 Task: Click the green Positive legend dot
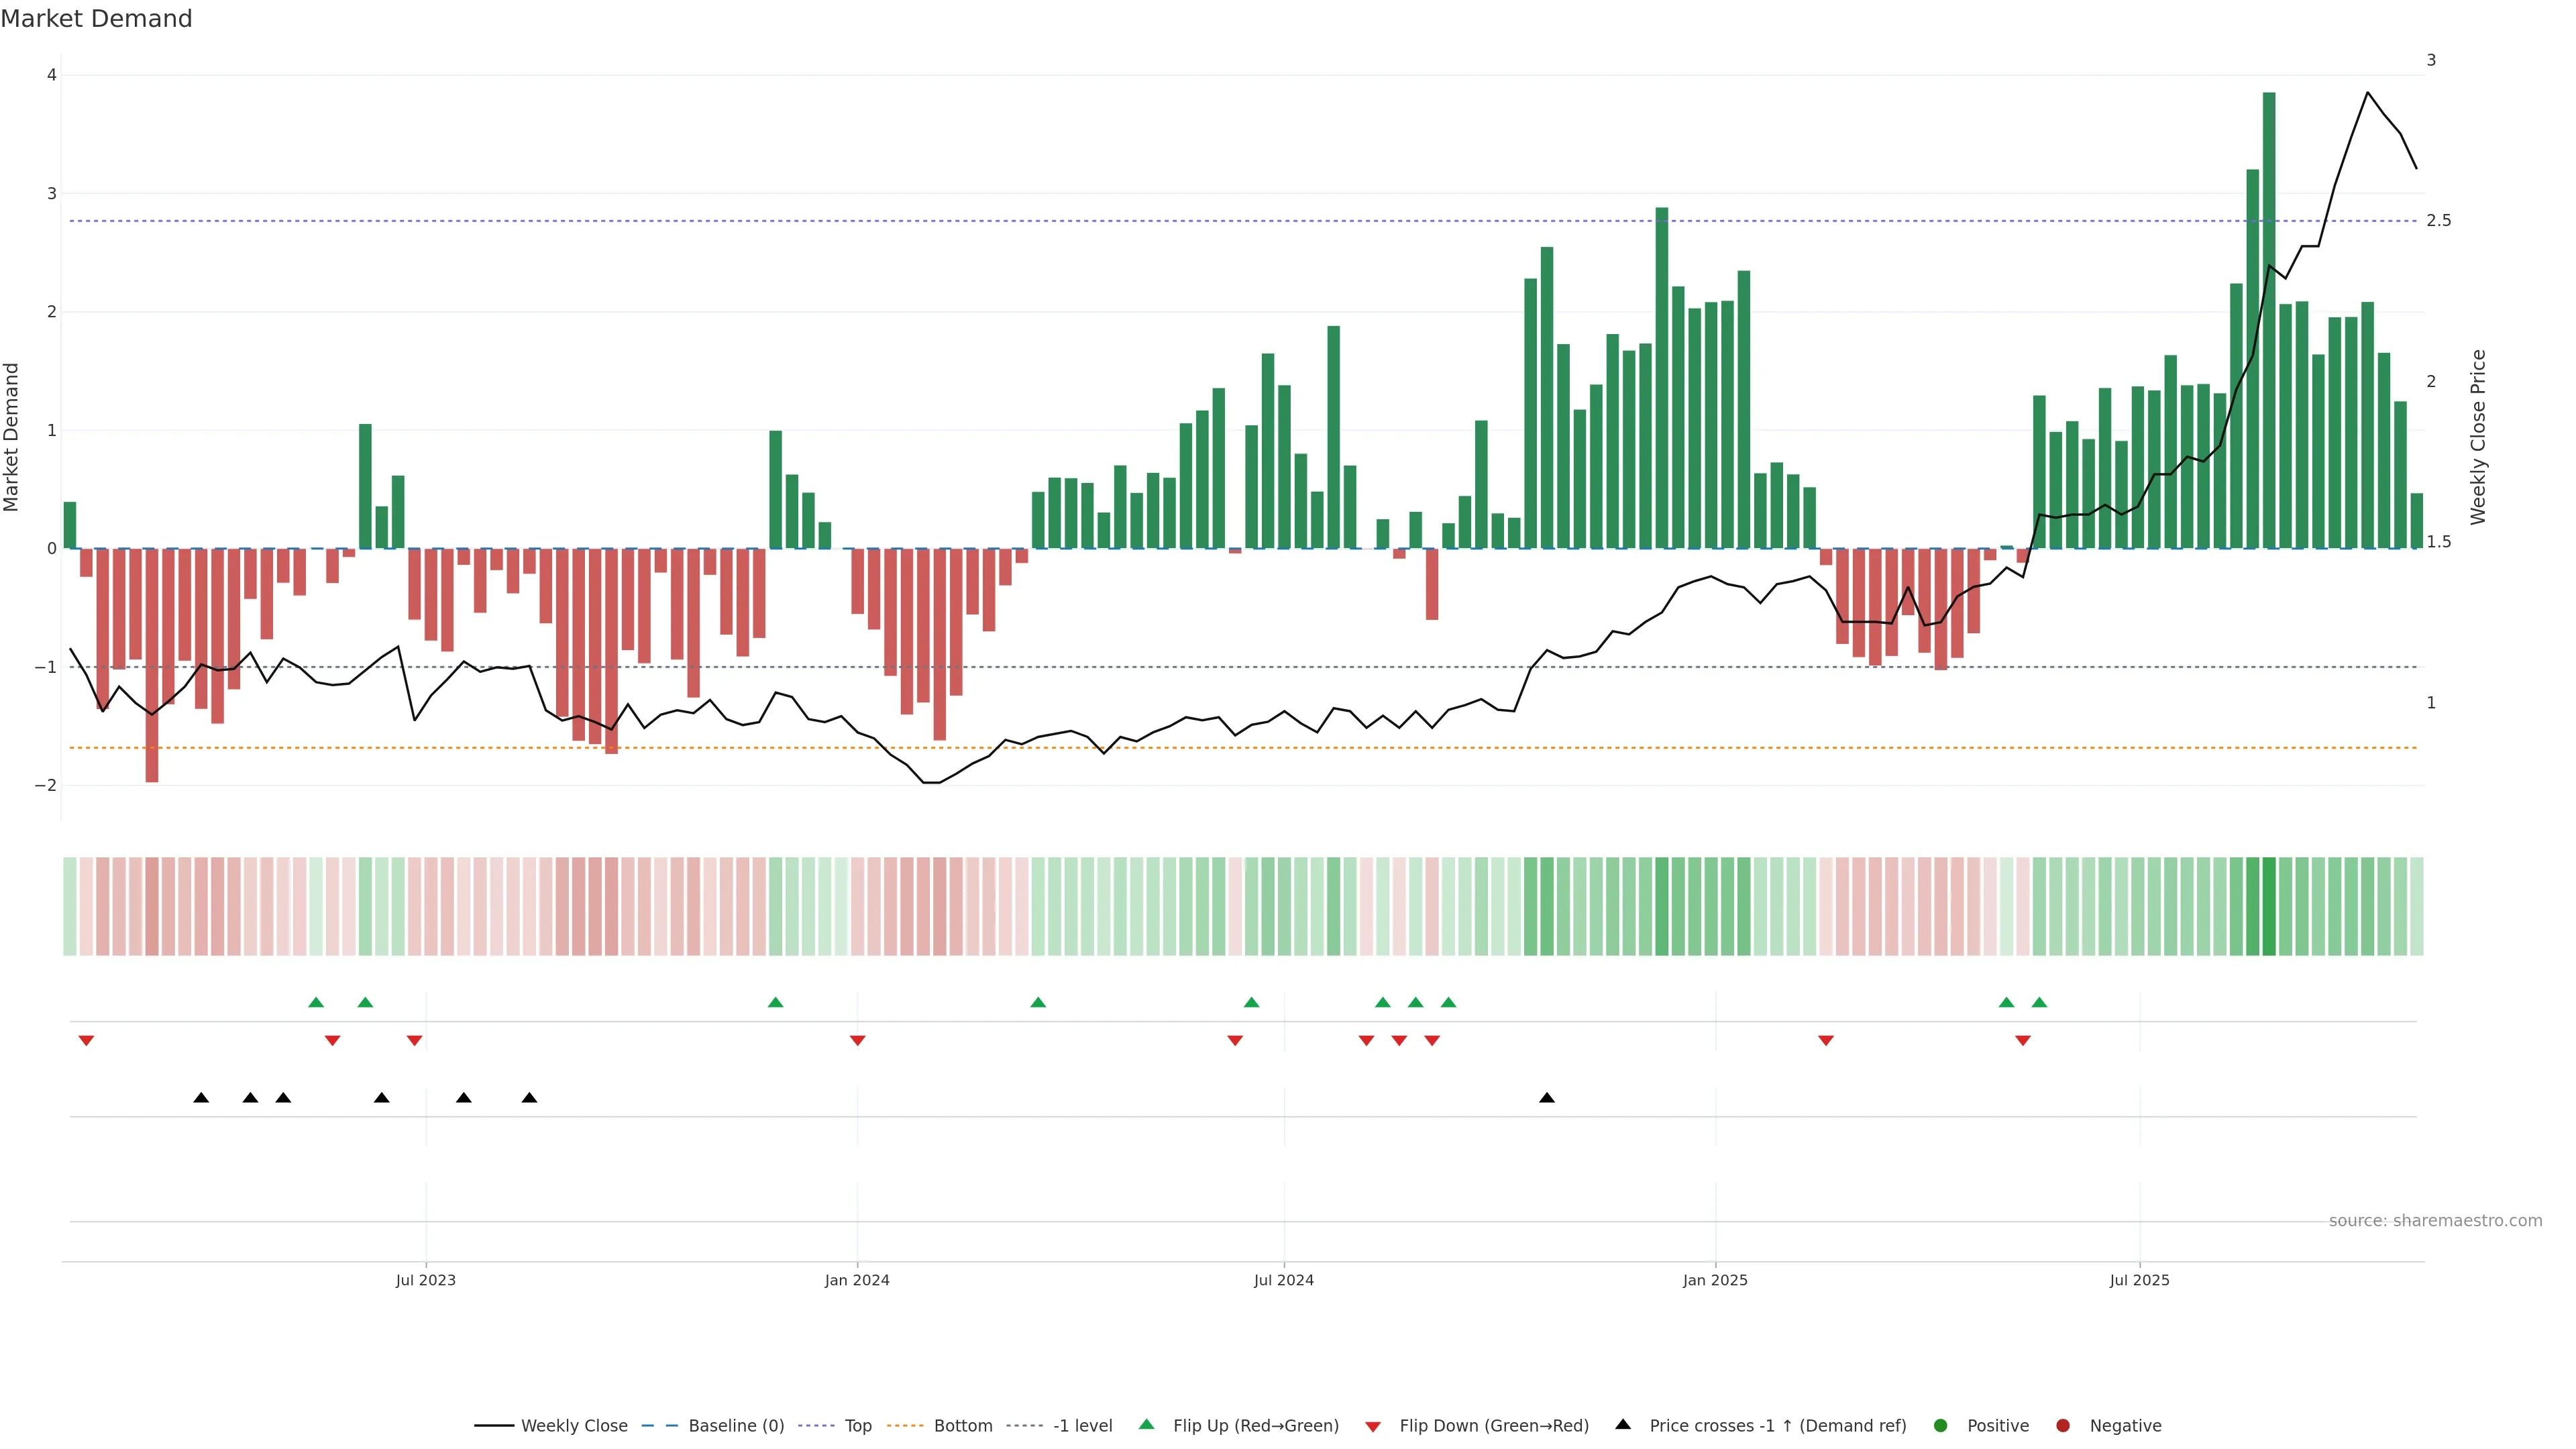1941,1426
